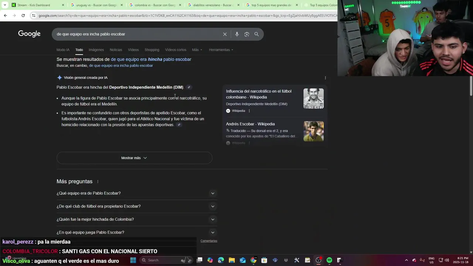
Task: Expand ¿En qué equipo juega Pablo Escobar?
Action: pos(137,232)
